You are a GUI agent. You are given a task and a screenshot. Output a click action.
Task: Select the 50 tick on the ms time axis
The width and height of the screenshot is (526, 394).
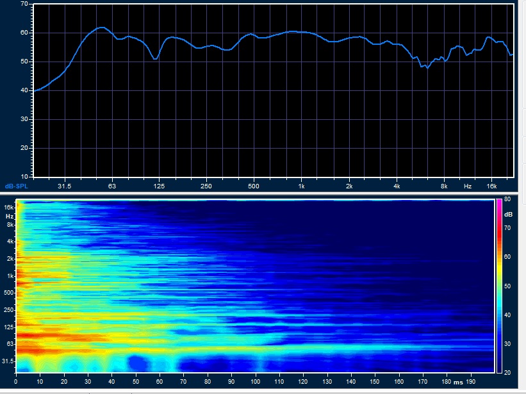pyautogui.click(x=136, y=382)
